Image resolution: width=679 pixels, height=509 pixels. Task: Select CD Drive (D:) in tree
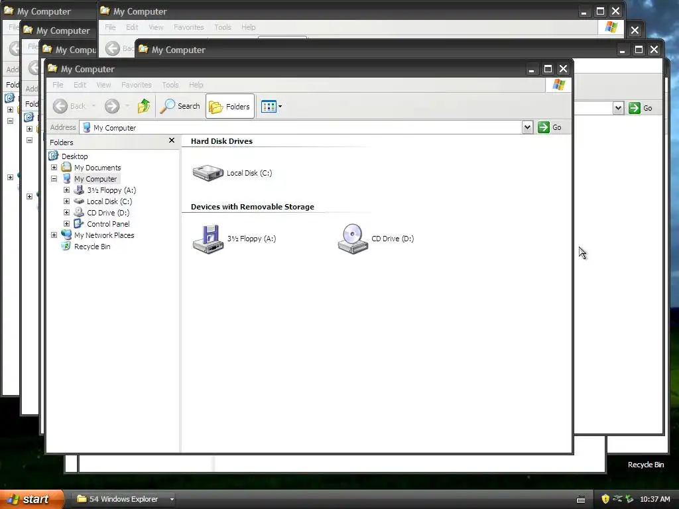tap(108, 213)
